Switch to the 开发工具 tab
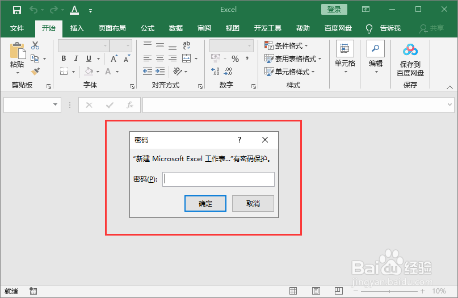 point(268,28)
